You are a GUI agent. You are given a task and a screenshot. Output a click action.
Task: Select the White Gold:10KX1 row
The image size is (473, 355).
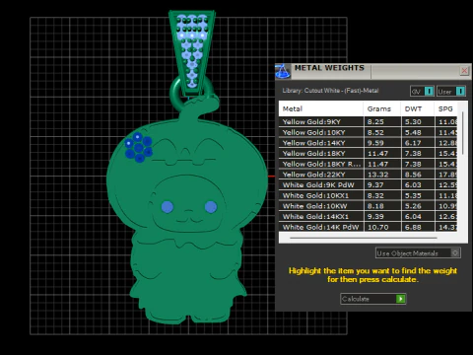[368, 195]
